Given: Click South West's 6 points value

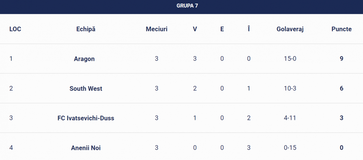Looking at the screenshot, I should coord(342,88).
